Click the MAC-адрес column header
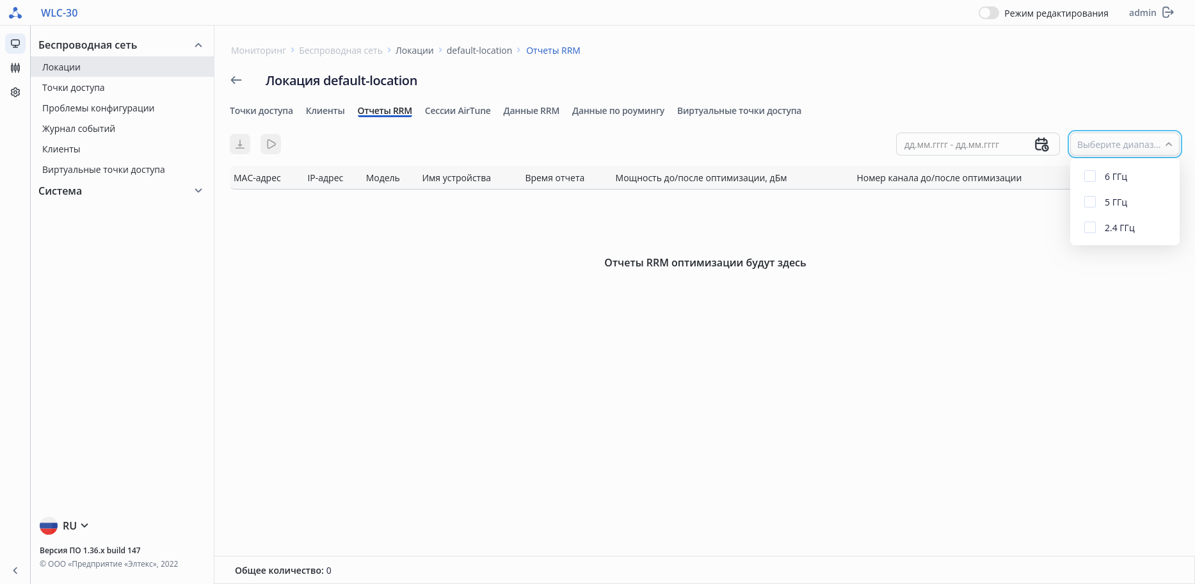This screenshot has height=584, width=1195. click(257, 178)
